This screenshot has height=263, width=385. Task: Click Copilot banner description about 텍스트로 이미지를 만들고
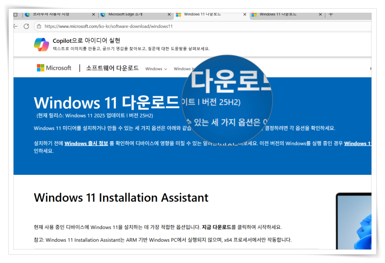[x=131, y=49]
